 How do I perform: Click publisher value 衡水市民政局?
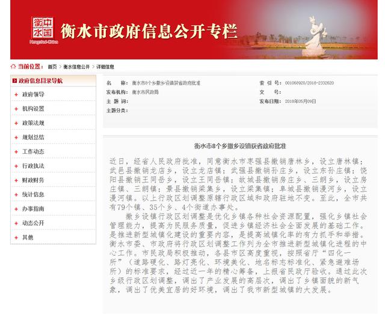[145, 92]
